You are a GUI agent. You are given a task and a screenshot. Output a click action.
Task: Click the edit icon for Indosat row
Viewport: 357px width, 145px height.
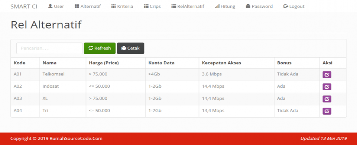pos(327,87)
